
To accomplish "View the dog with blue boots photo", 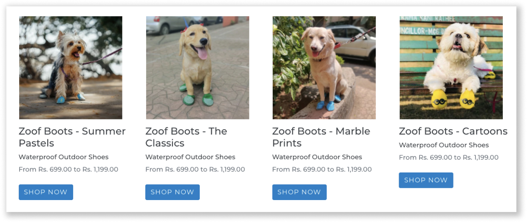I will tap(324, 68).
